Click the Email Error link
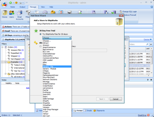The width and height of the screenshot is (154, 117). pos(142,115)
